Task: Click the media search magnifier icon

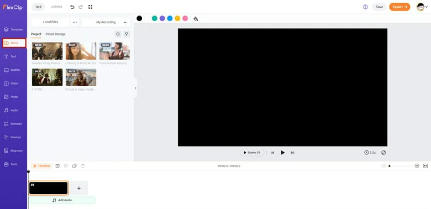Action: coord(118,34)
